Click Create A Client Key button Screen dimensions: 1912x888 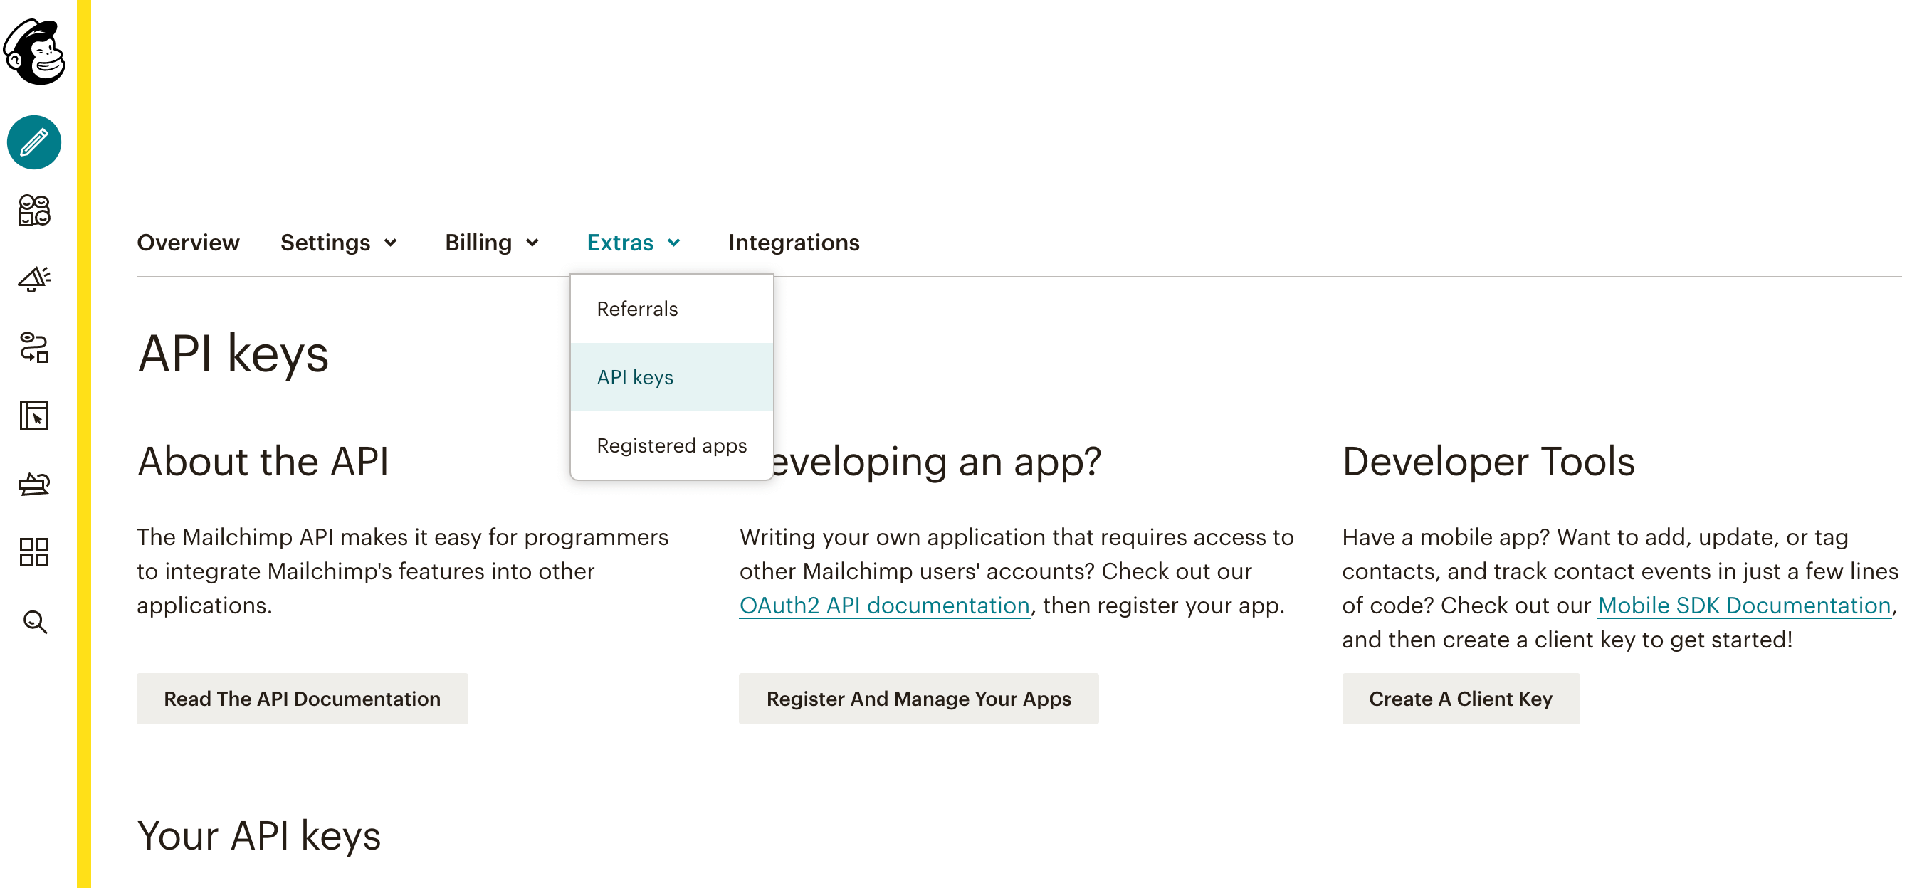1460,698
